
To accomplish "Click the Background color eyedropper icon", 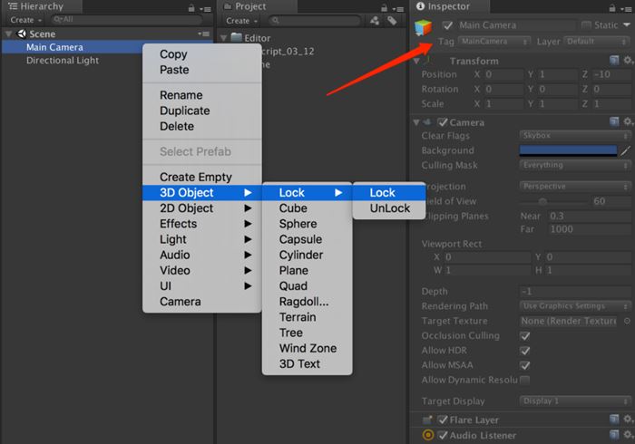I will tap(625, 151).
